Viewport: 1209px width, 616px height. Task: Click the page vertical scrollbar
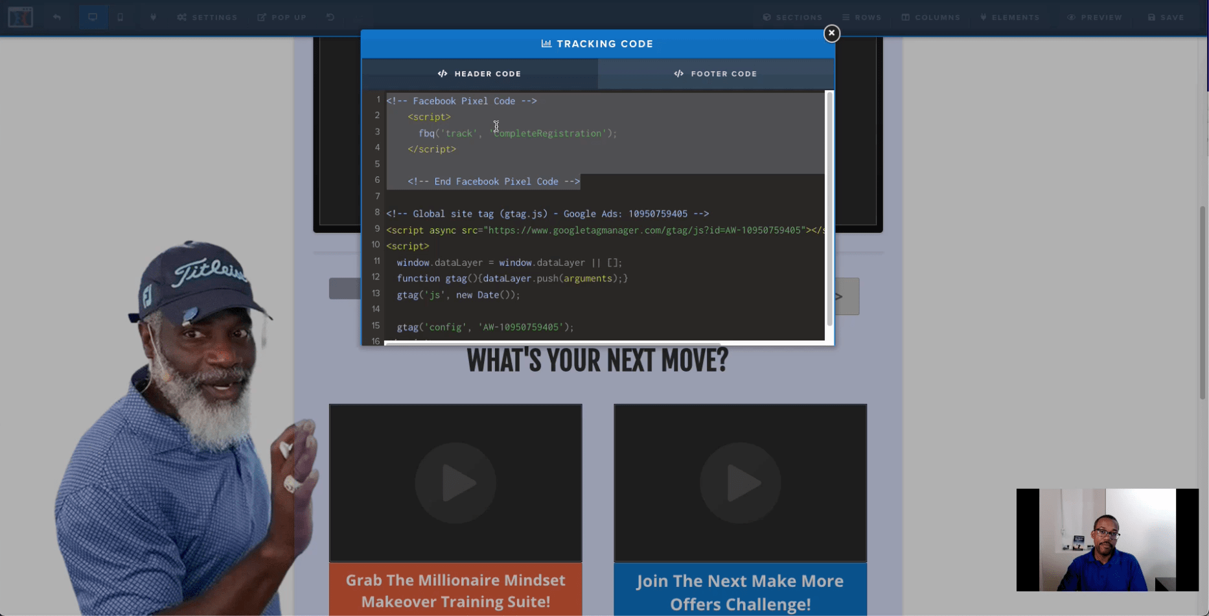click(1203, 302)
